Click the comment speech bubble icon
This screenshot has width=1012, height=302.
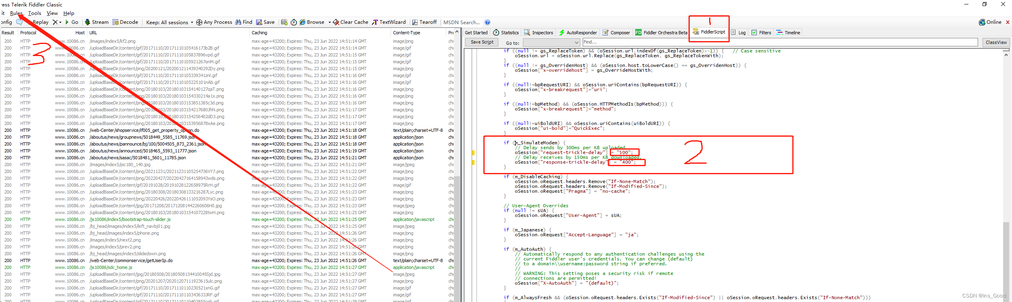point(19,22)
